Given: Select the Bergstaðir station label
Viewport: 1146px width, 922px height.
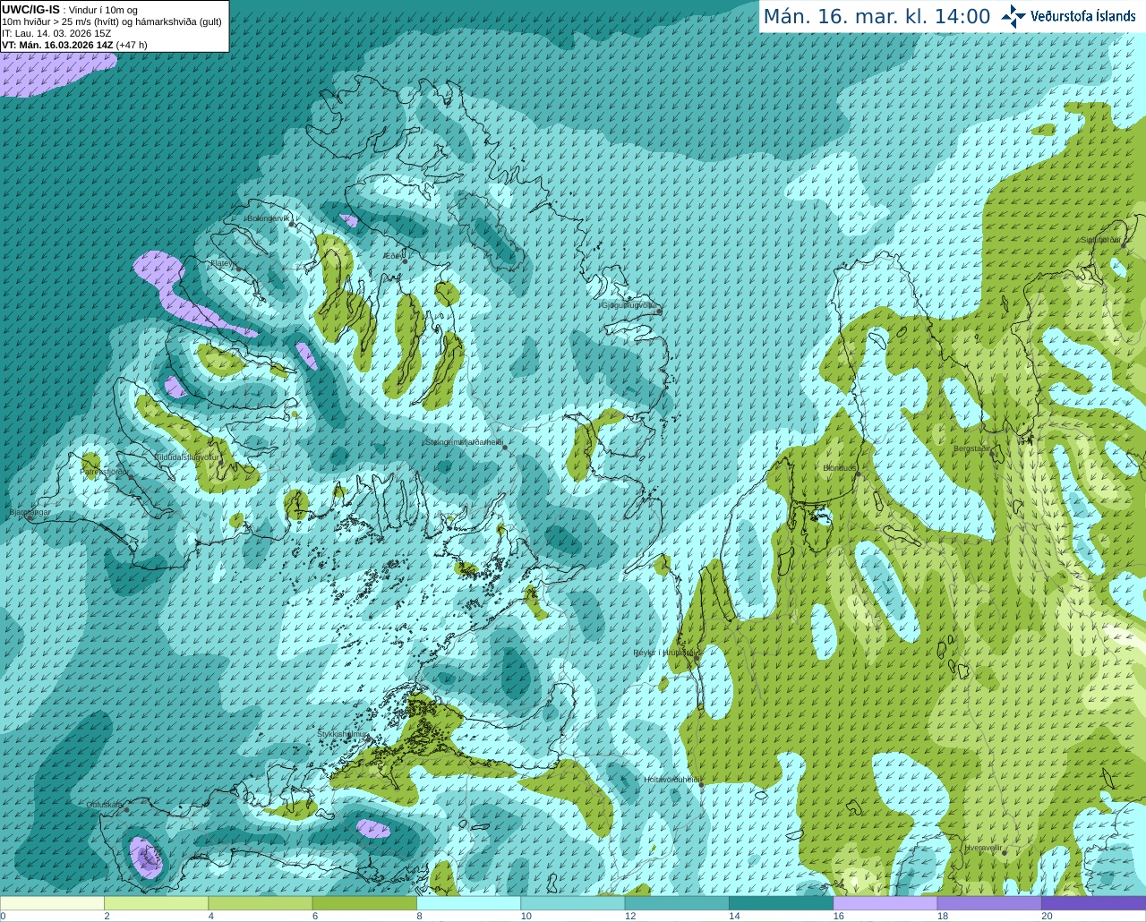Looking at the screenshot, I should coord(972,448).
